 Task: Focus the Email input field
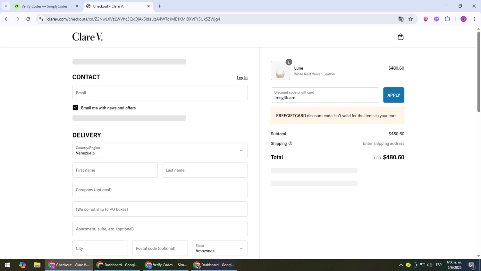pos(160,93)
